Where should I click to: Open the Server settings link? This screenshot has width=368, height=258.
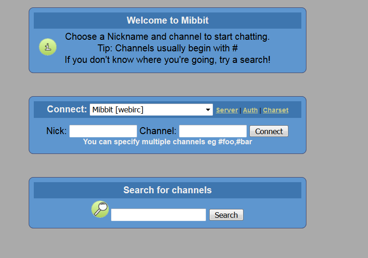pyautogui.click(x=227, y=110)
